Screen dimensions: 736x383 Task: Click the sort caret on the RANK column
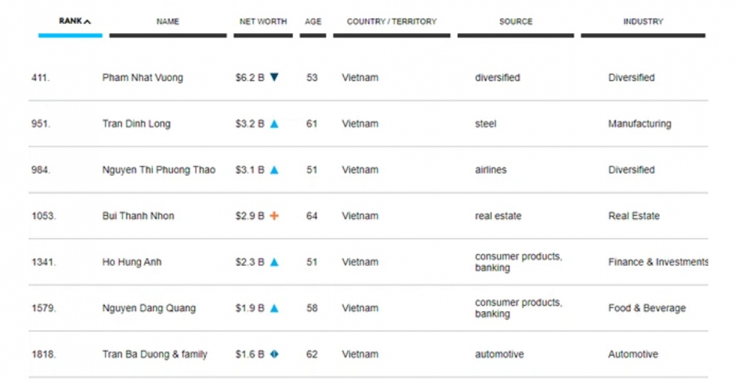coord(86,20)
